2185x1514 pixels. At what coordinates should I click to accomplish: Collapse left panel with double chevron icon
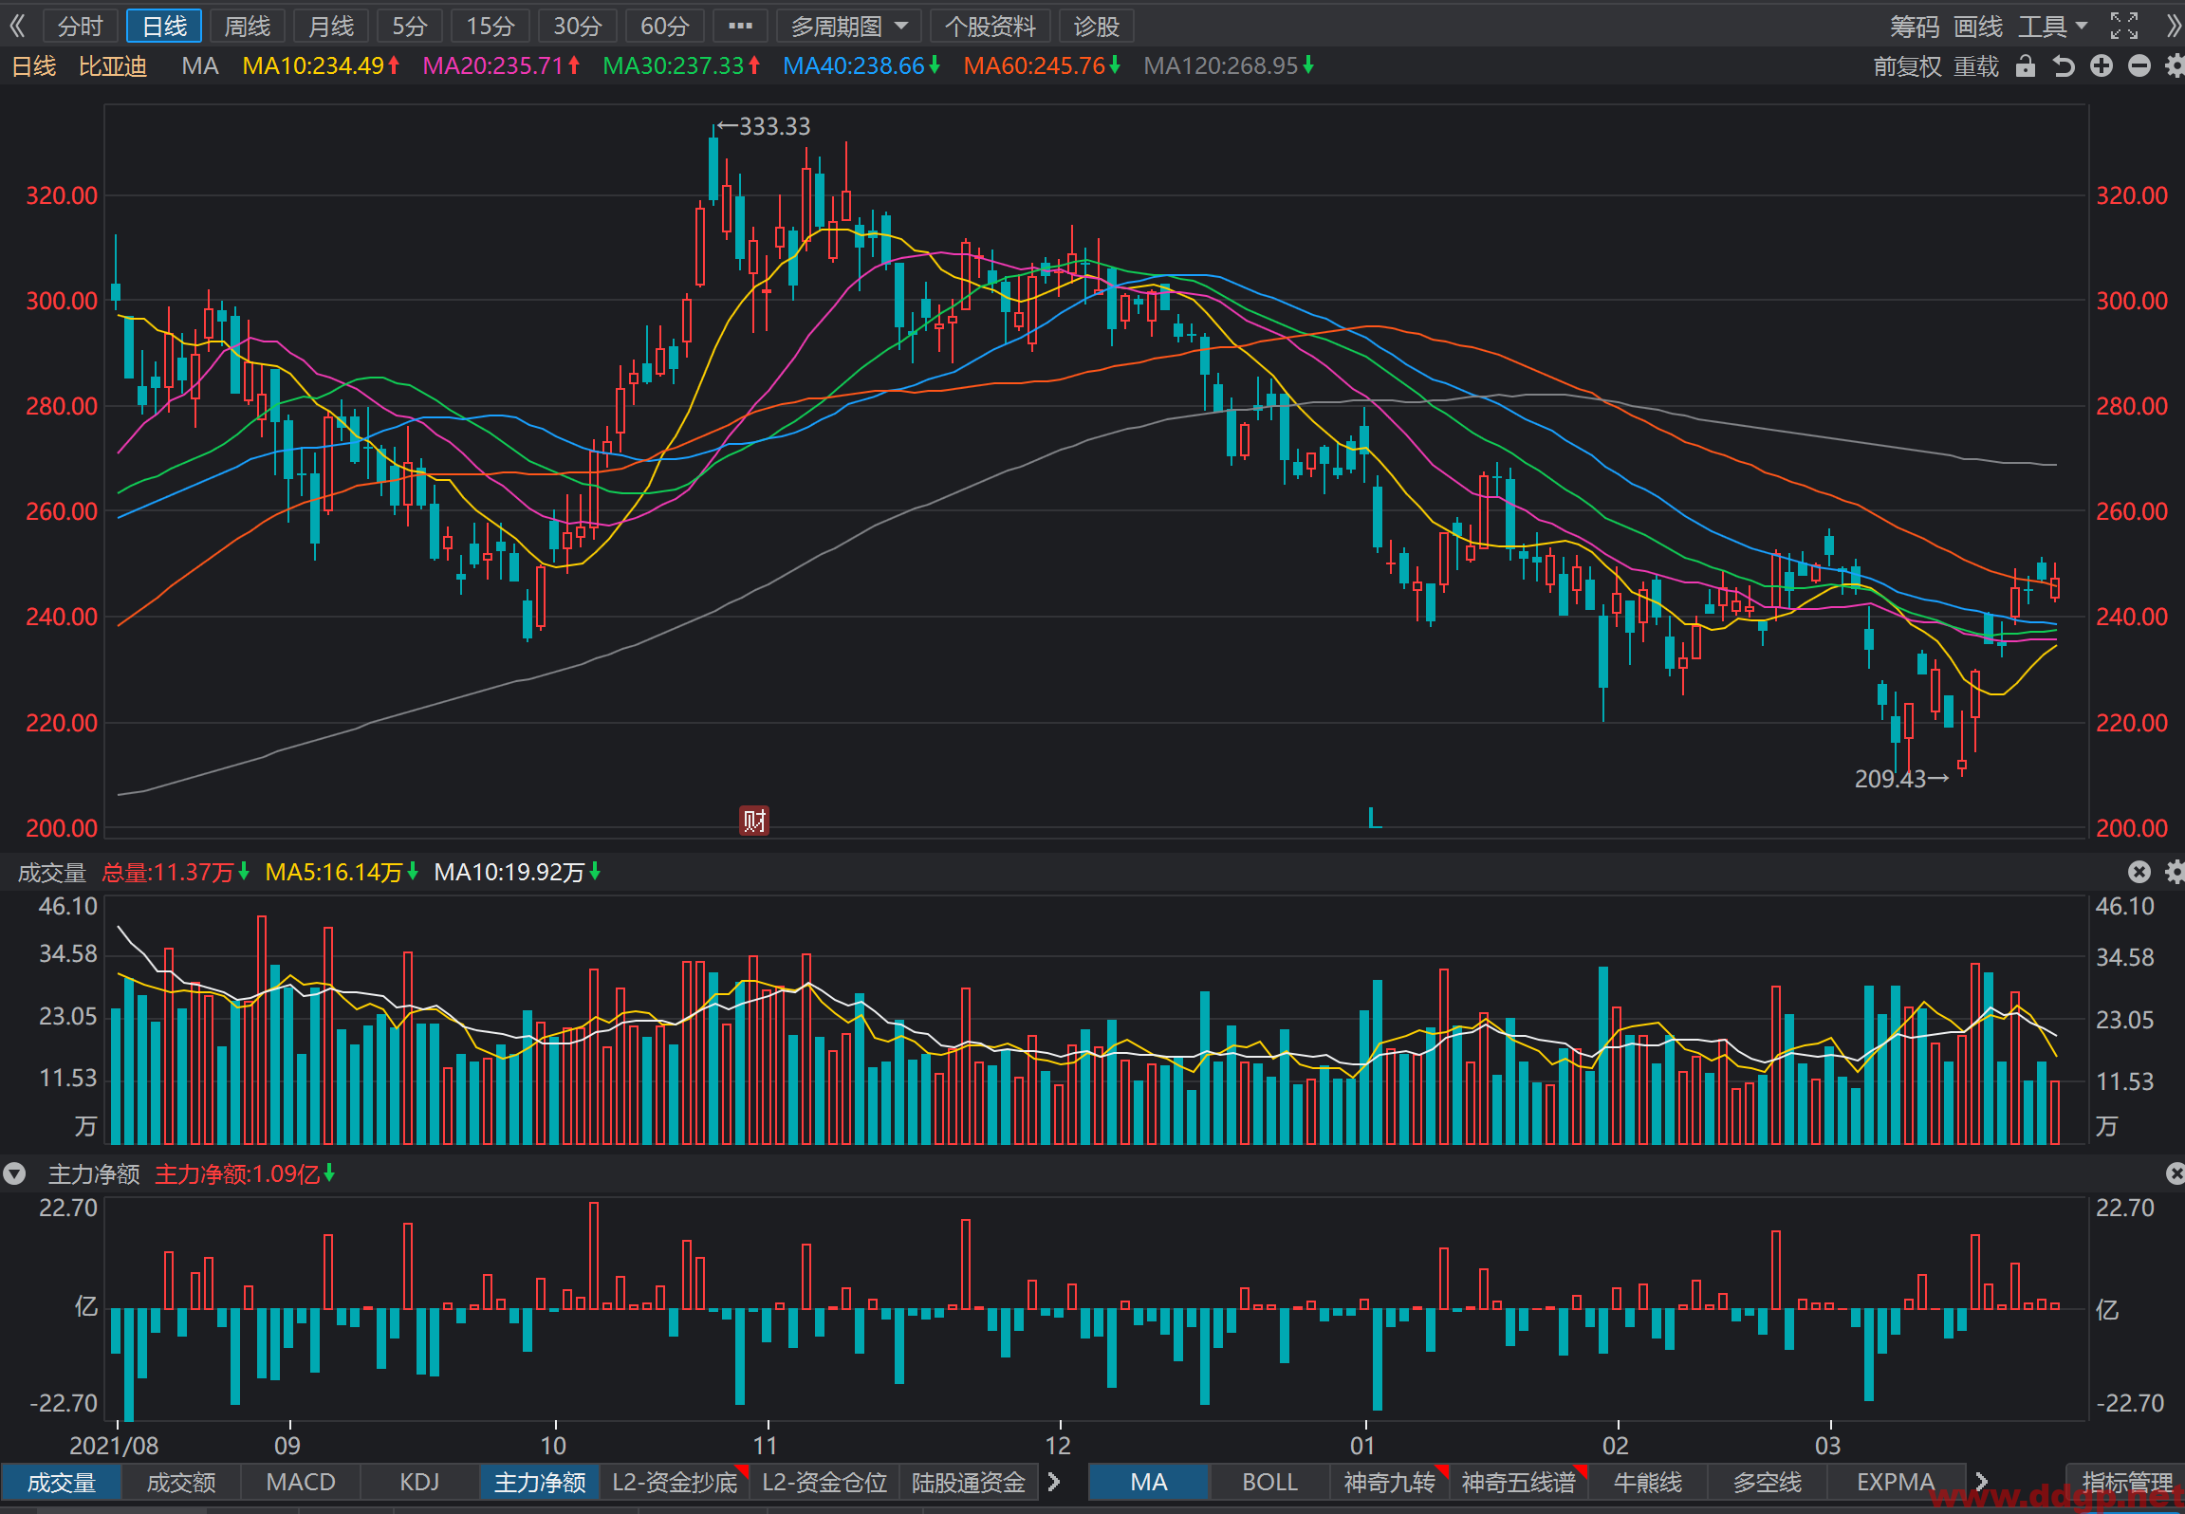17,26
